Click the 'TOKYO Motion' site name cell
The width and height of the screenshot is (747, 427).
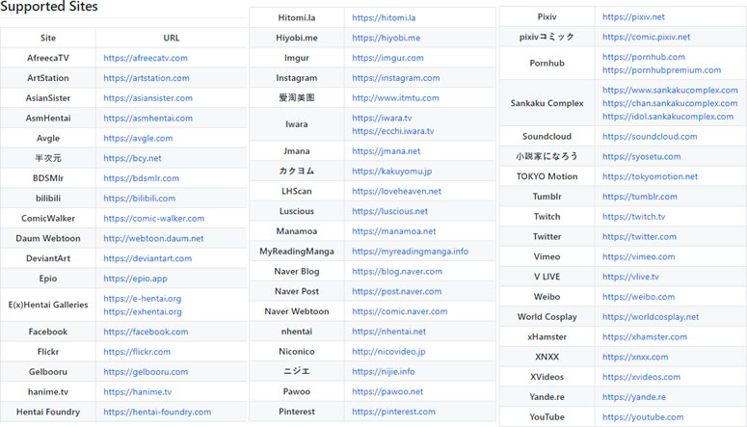click(547, 175)
